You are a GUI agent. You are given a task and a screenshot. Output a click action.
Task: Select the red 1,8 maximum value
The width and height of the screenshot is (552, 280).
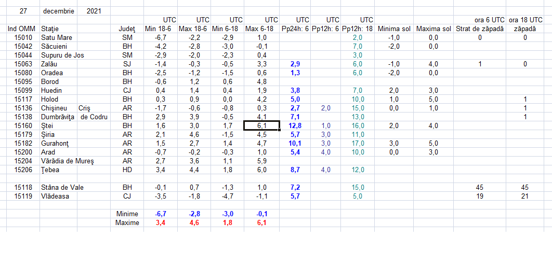click(228, 223)
